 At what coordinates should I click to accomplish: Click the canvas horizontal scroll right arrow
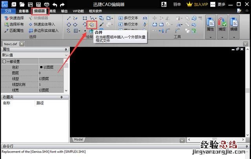(243, 140)
